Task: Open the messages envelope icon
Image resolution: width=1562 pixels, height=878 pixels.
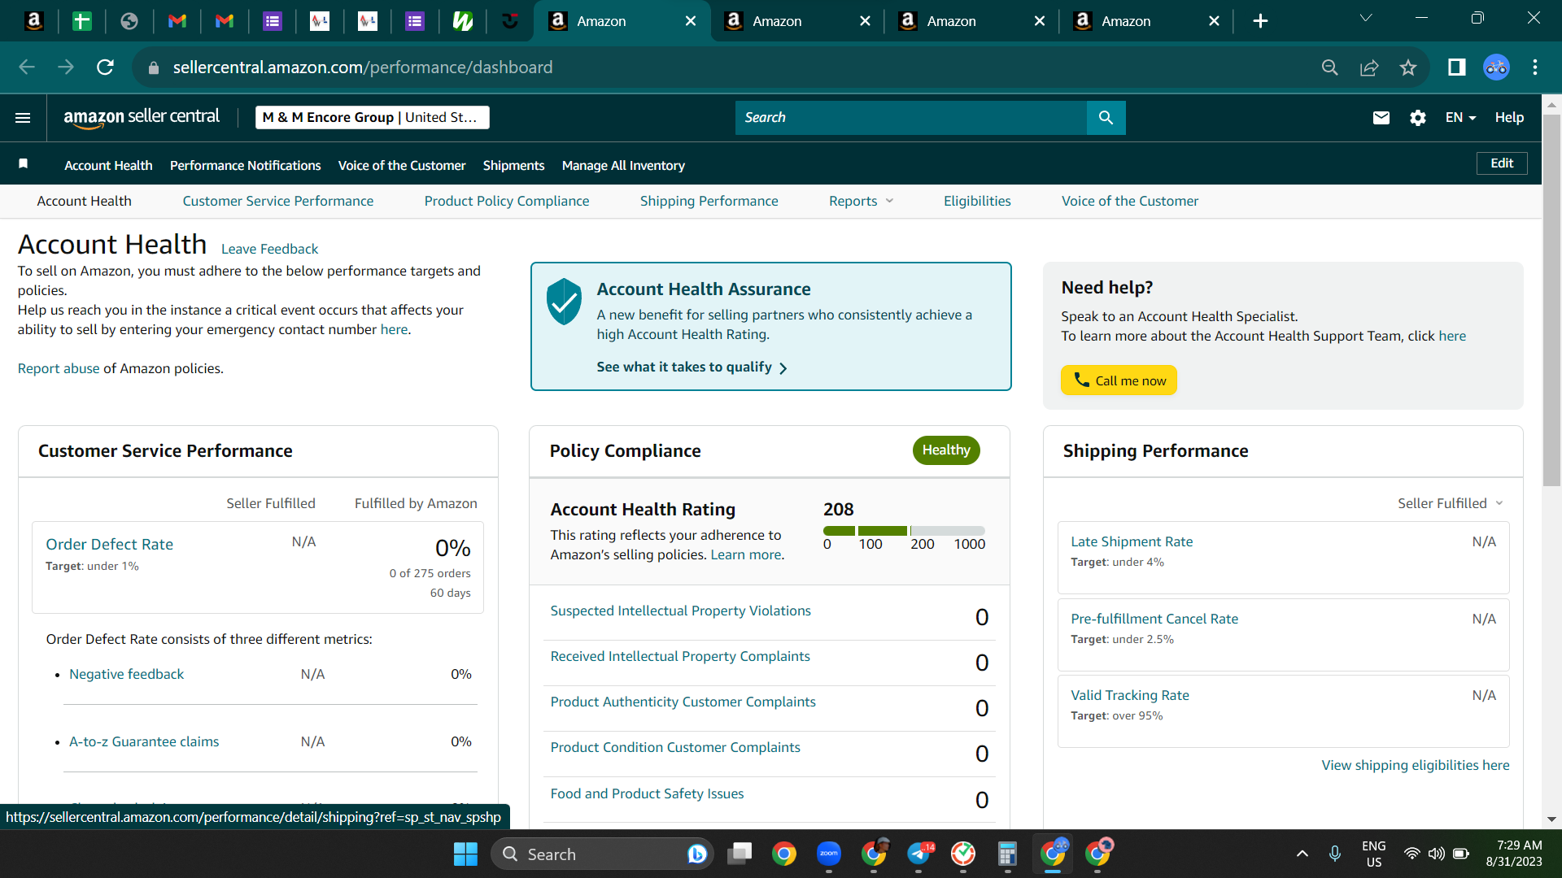Action: coord(1381,118)
